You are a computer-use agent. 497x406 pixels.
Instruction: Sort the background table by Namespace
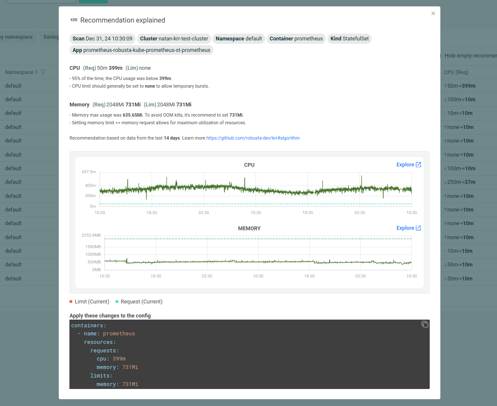pyautogui.click(x=37, y=72)
